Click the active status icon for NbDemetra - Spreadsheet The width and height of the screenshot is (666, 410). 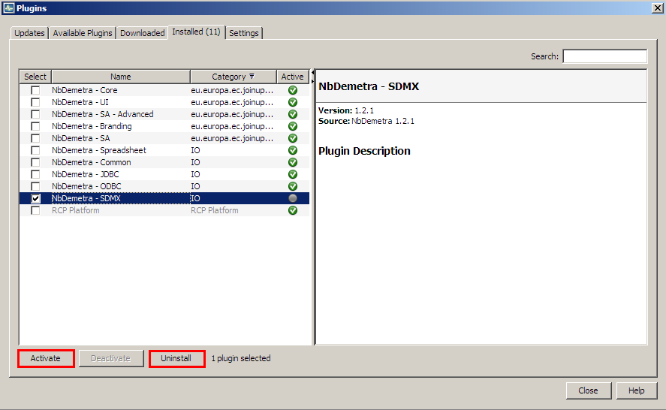click(292, 150)
